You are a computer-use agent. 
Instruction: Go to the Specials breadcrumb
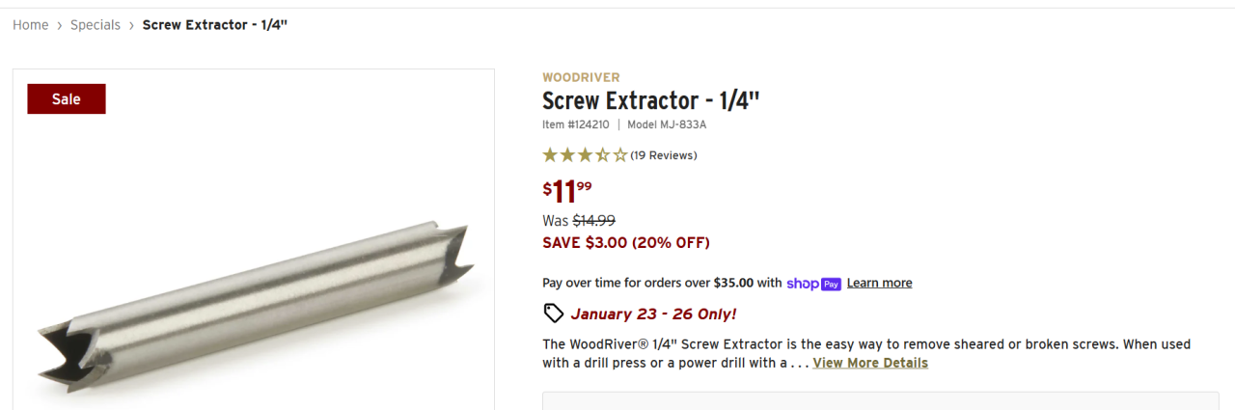click(x=96, y=25)
